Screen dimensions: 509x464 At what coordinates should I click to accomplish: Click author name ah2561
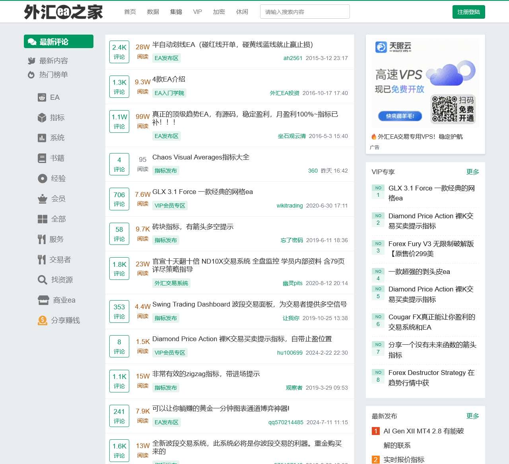[293, 58]
